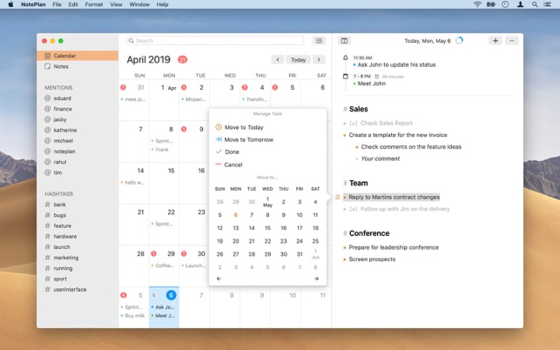Click the bell reminder icon at 11:30 AM
The height and width of the screenshot is (350, 560).
click(346, 57)
